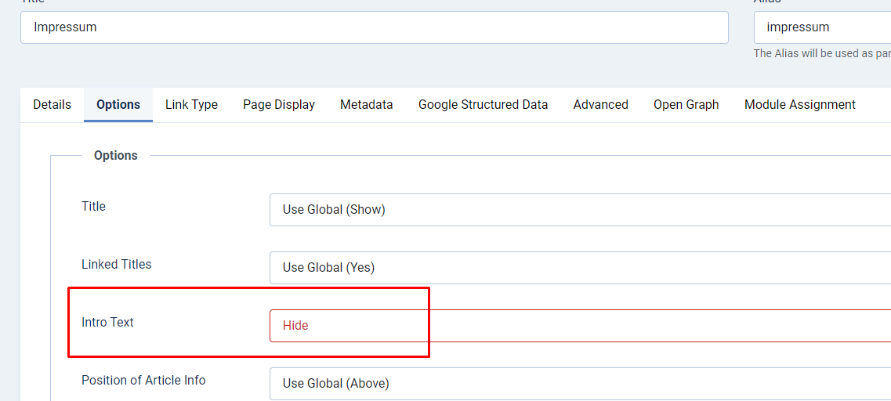This screenshot has width=891, height=401.
Task: Click the Linked Titles label
Action: [x=116, y=265]
